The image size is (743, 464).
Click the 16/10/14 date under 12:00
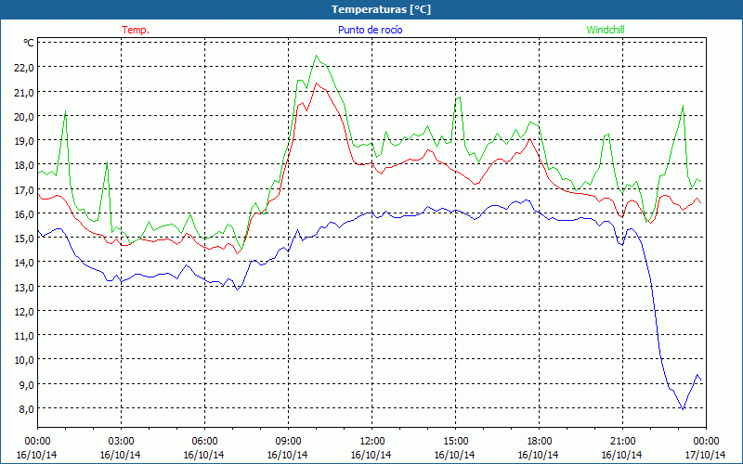pyautogui.click(x=371, y=455)
